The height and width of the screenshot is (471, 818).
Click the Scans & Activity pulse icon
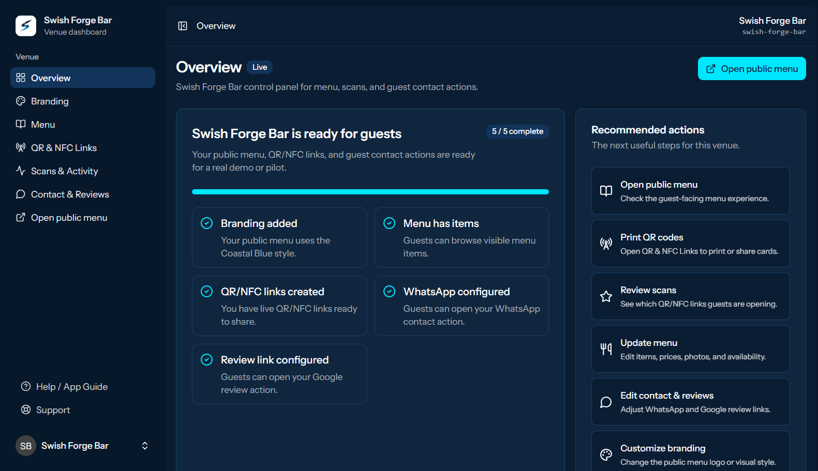[21, 171]
